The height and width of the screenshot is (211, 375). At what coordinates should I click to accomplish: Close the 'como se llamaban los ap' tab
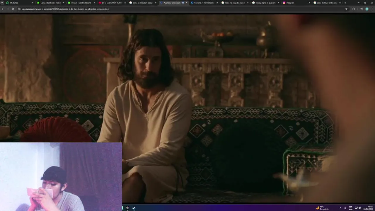pos(156,3)
